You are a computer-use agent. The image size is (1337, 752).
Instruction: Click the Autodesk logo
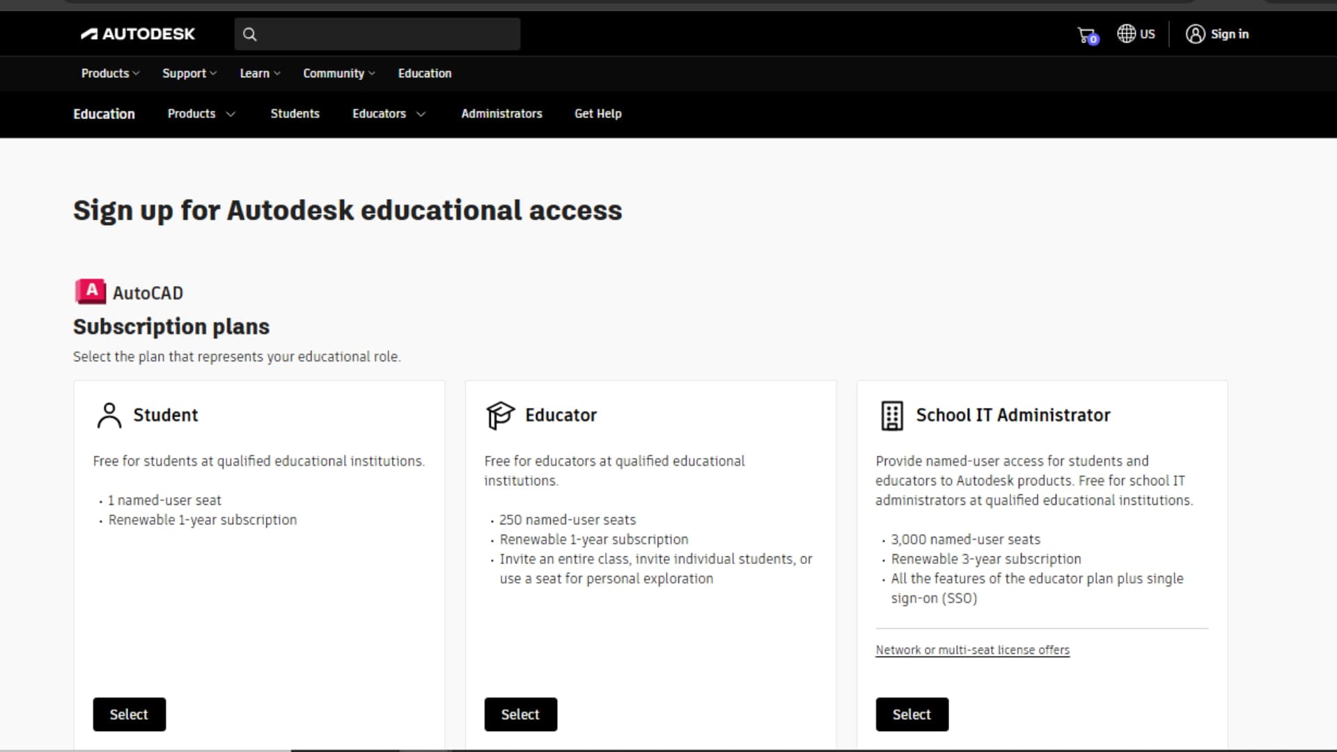(138, 34)
